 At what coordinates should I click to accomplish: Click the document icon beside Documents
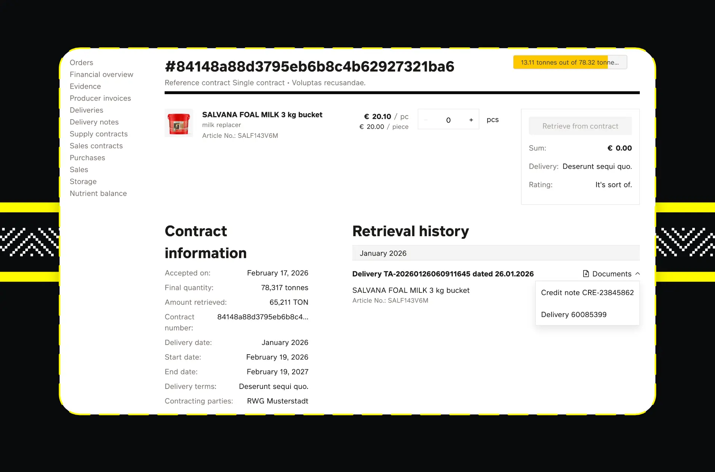pos(586,274)
